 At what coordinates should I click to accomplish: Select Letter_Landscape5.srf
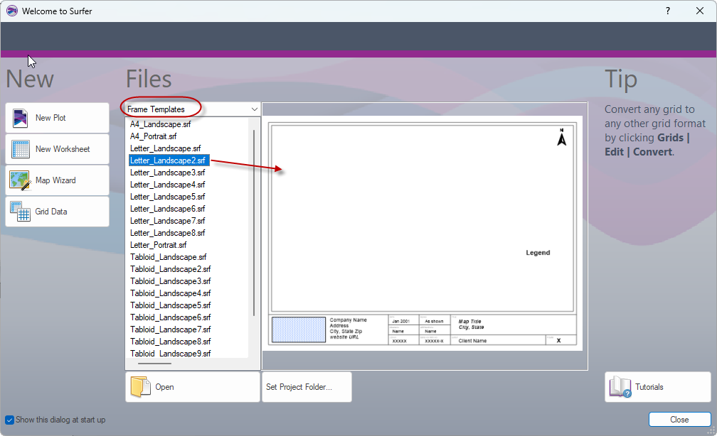click(167, 197)
